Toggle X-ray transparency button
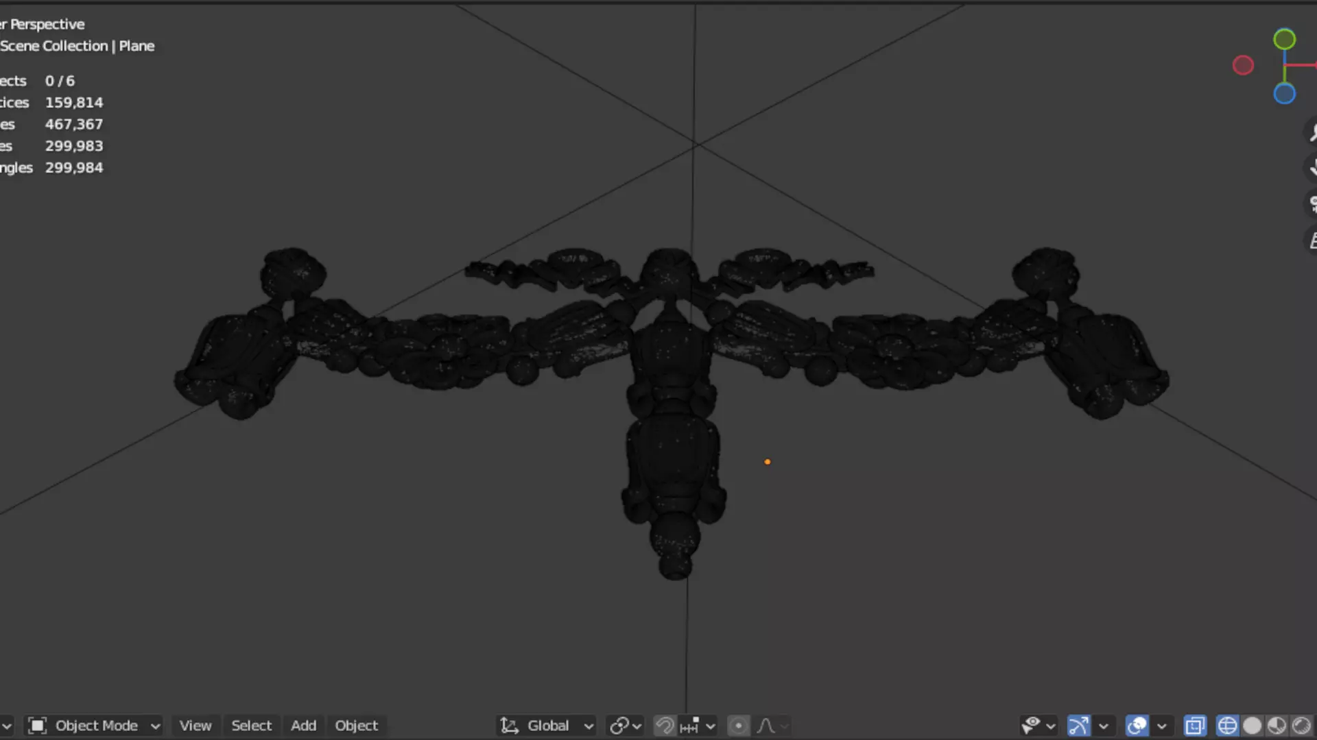The height and width of the screenshot is (740, 1317). pyautogui.click(x=1194, y=726)
